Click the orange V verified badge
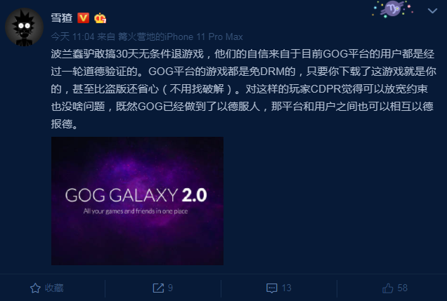Viewport: 447px width, 301px height. click(x=84, y=18)
